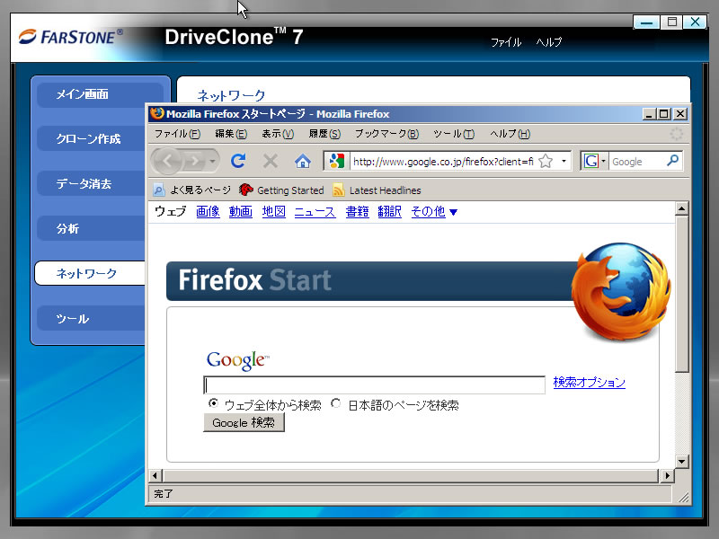Select 分析 in DriveClone sidebar
The image size is (719, 539).
click(92, 229)
